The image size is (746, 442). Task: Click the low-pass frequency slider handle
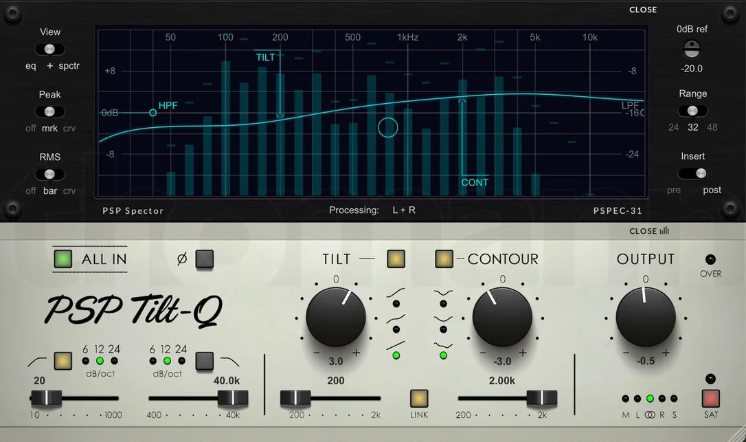(x=233, y=398)
